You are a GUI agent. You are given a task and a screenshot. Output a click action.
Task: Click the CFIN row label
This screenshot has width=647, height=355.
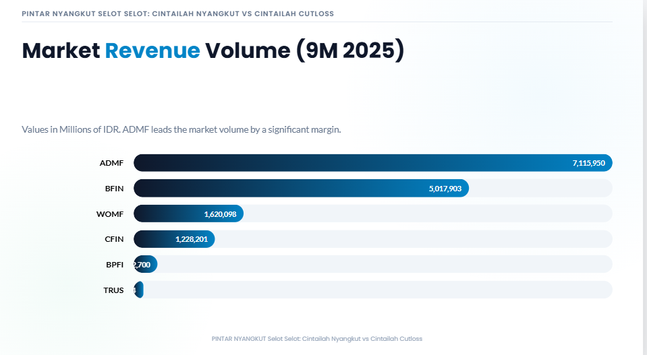[x=114, y=239]
